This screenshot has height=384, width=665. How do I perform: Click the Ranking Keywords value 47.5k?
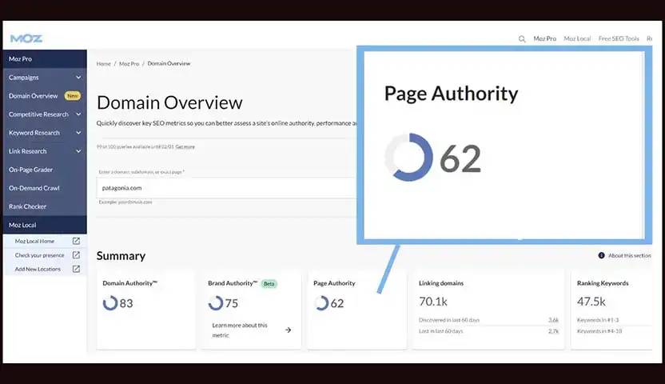point(591,302)
